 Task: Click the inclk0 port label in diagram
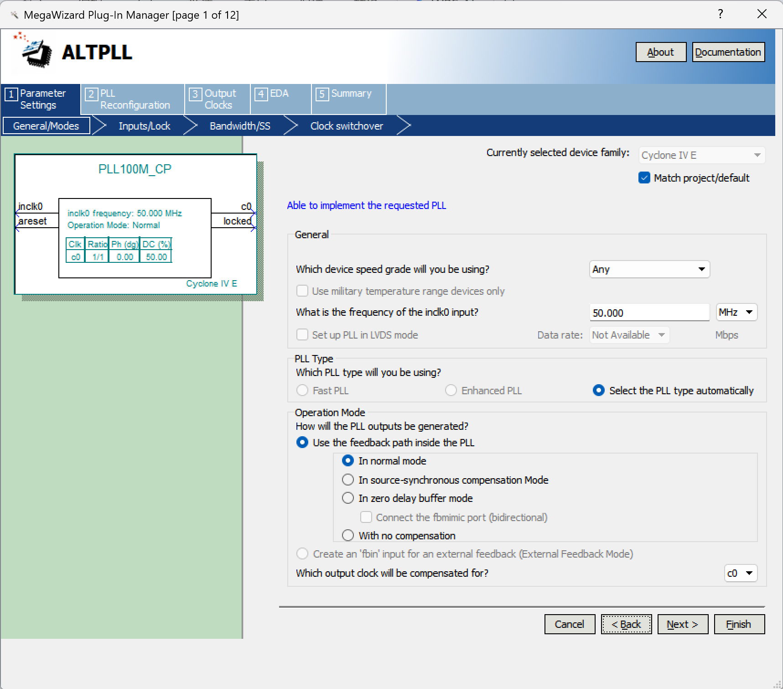tap(30, 207)
